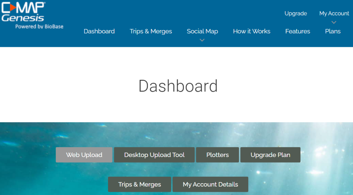This screenshot has height=195, width=353.
Task: Open the Features page
Action: [297, 31]
